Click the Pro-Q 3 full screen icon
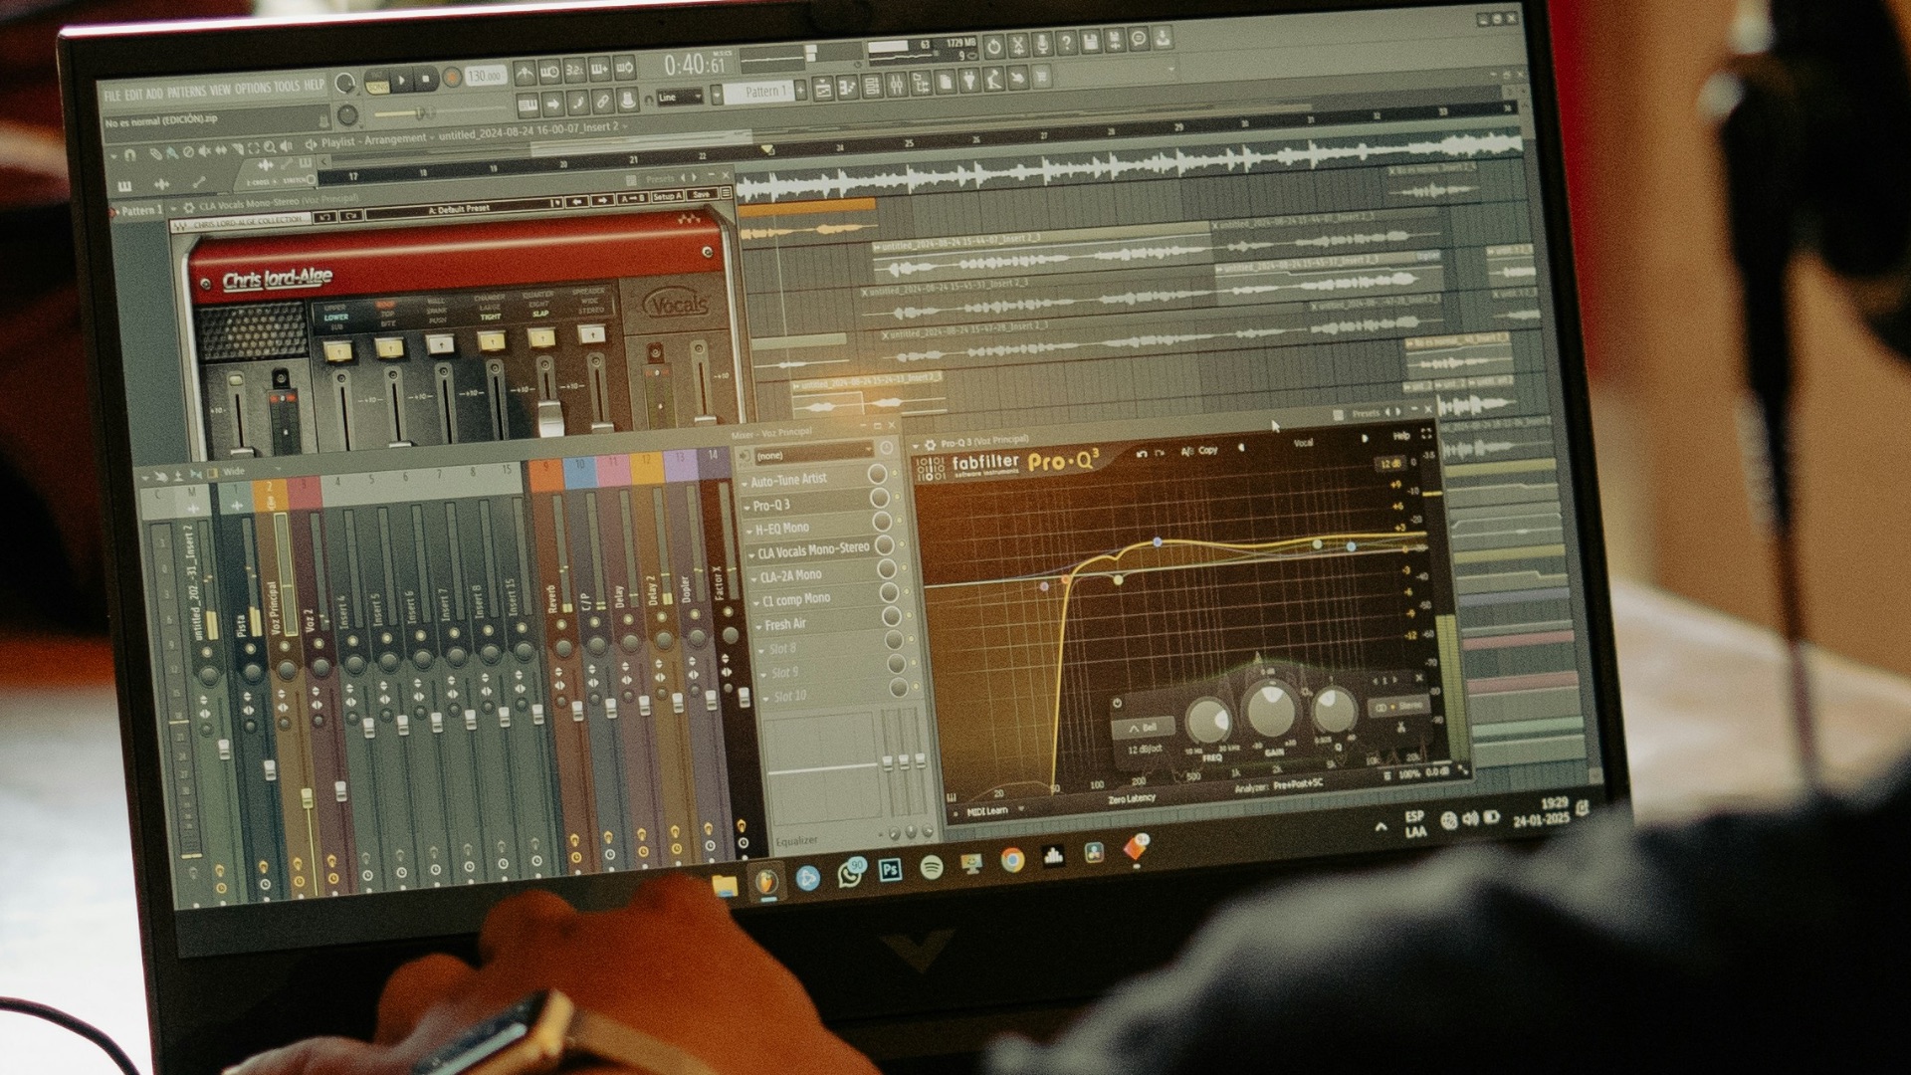This screenshot has height=1075, width=1911. 1426,434
